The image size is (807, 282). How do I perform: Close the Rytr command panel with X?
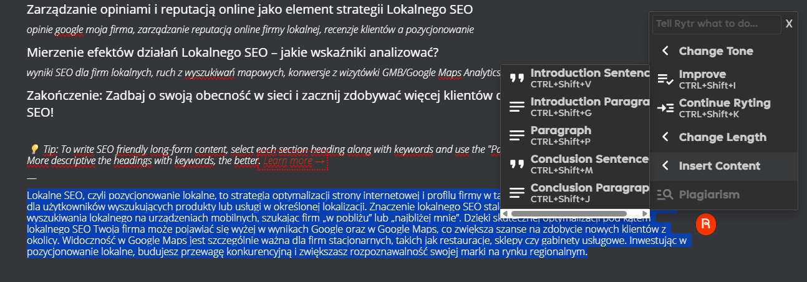click(x=789, y=24)
